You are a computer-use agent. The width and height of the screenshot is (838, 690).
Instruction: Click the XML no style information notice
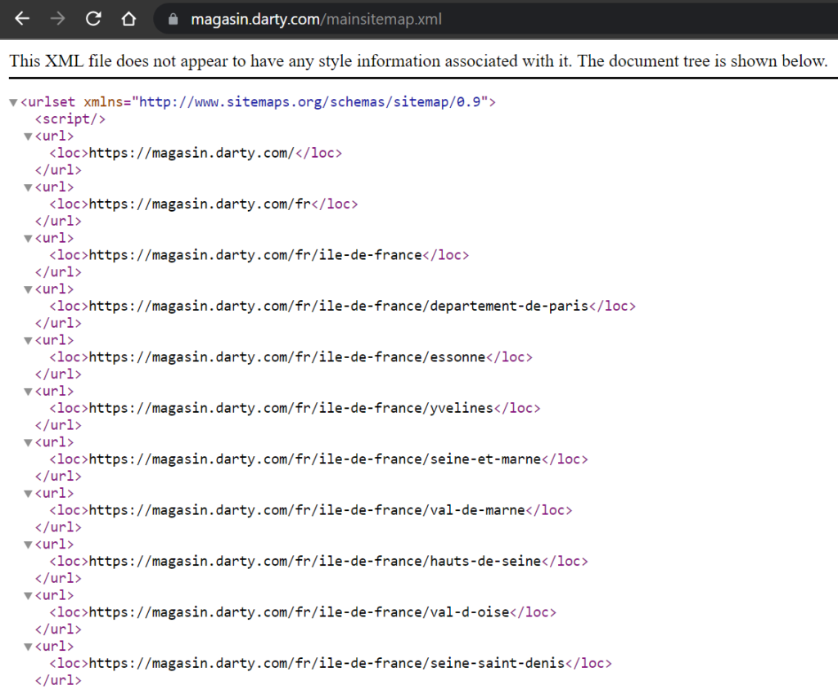(418, 61)
